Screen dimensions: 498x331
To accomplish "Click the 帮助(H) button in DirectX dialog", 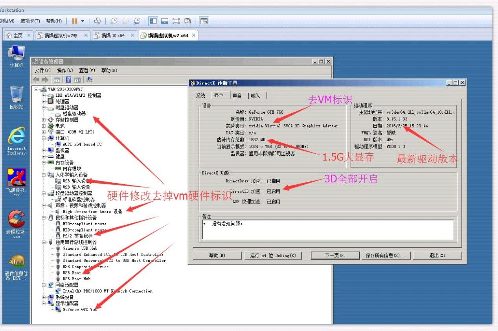I will click(x=217, y=256).
